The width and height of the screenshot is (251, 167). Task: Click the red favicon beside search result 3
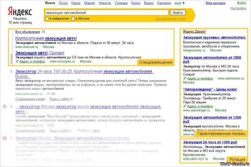coord(5,138)
